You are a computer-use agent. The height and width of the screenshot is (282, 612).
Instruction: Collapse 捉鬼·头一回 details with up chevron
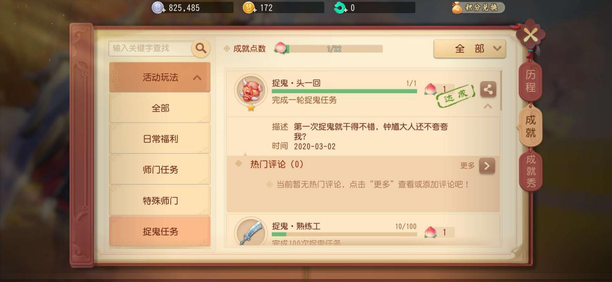point(488,106)
